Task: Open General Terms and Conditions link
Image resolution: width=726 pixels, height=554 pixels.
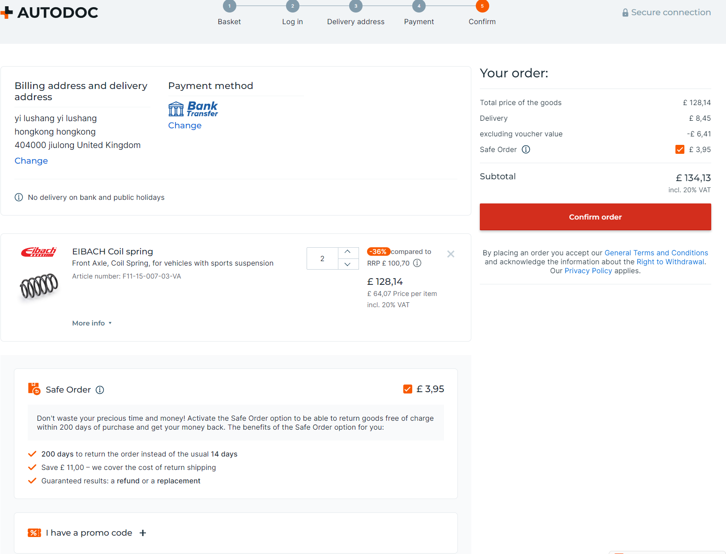Action: coord(656,253)
